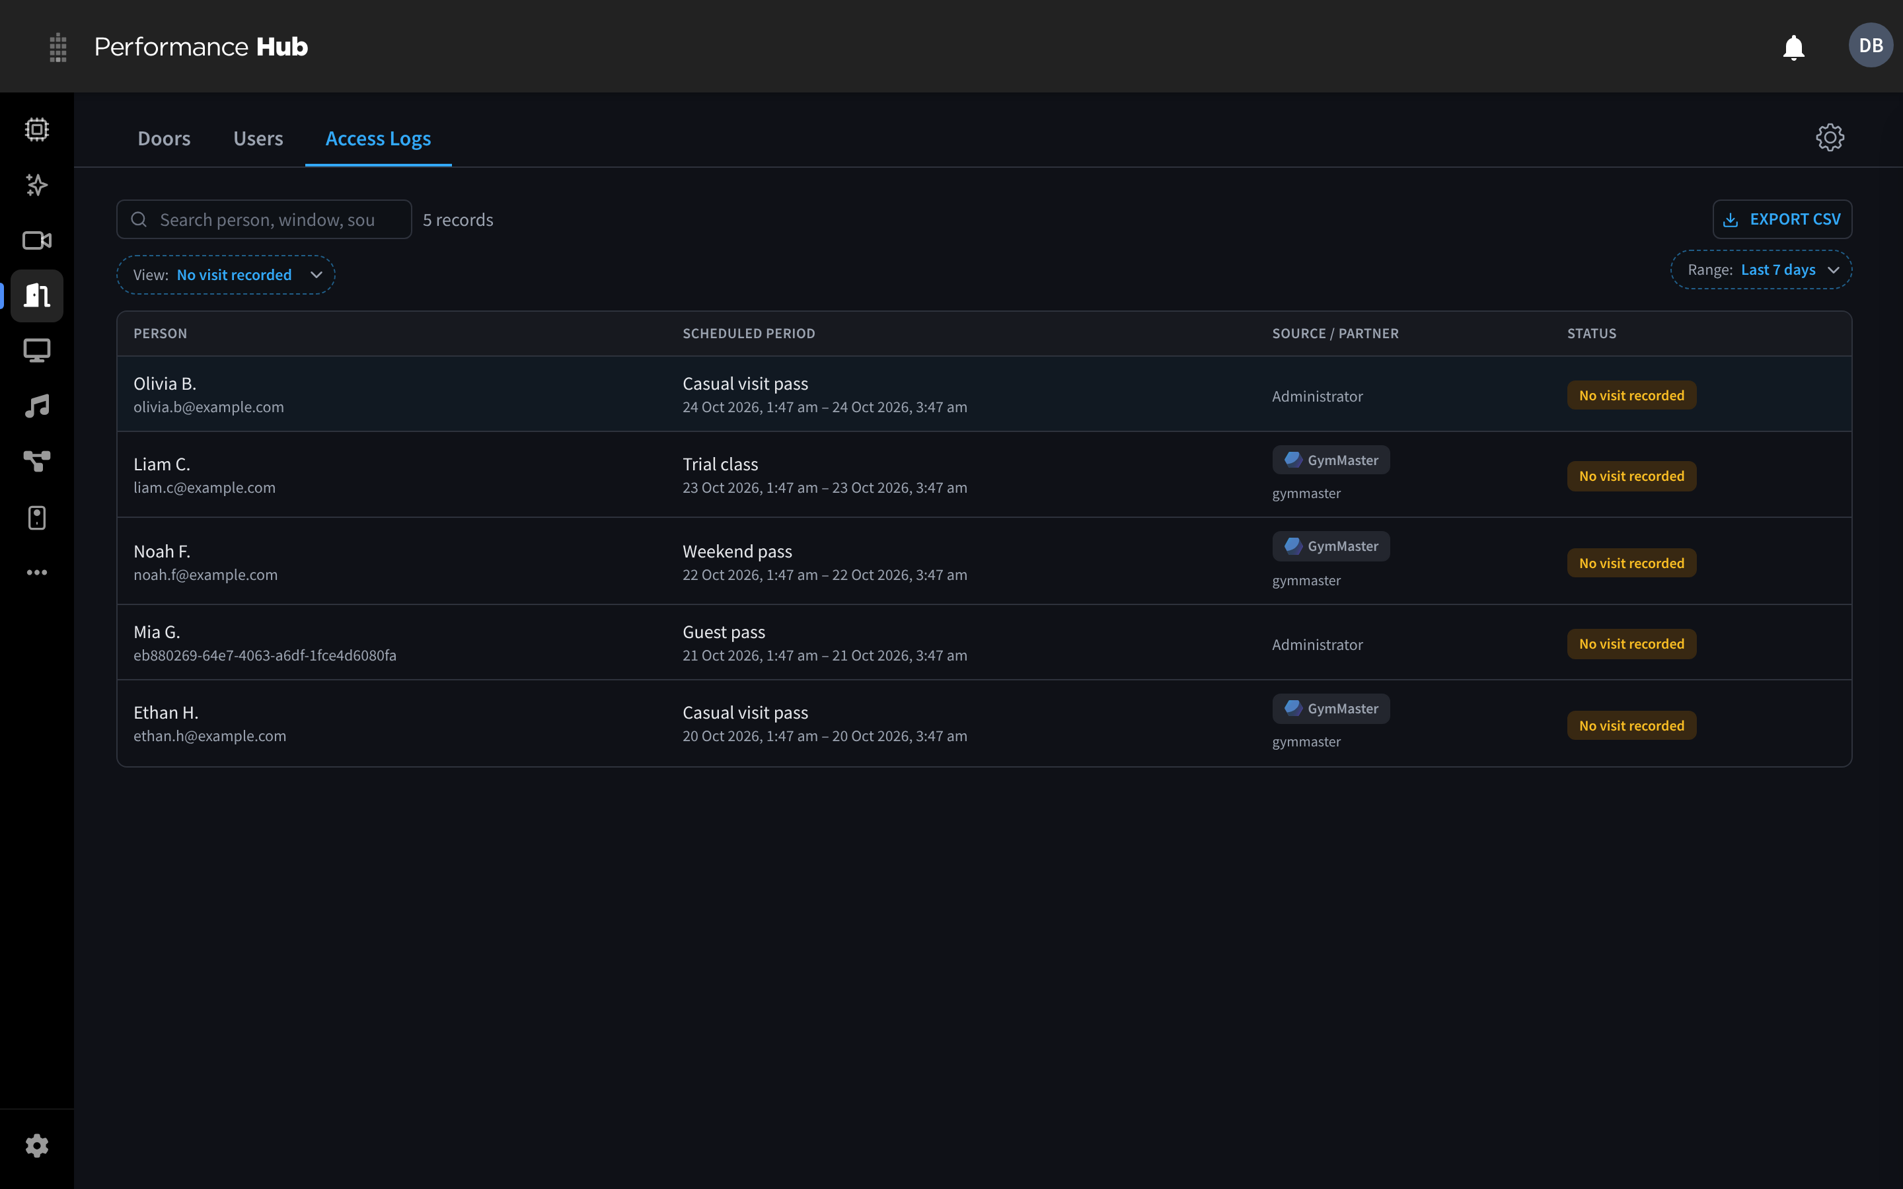This screenshot has width=1903, height=1189.
Task: Click the 5 records count label
Action: coord(458,220)
